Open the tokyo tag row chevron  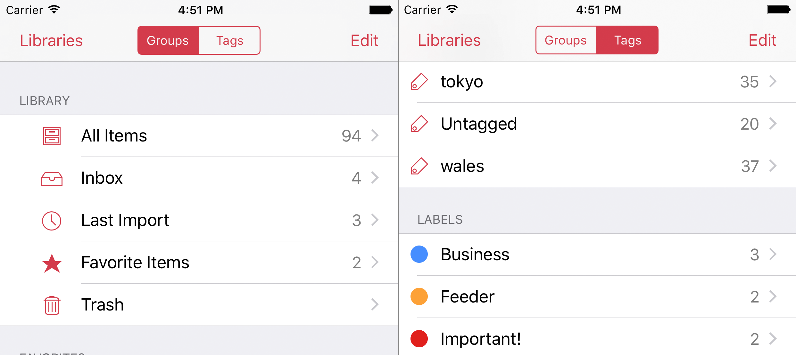773,81
